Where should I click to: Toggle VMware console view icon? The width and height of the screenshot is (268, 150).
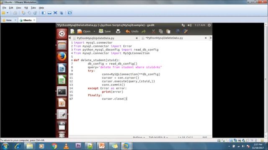click(x=70, y=13)
